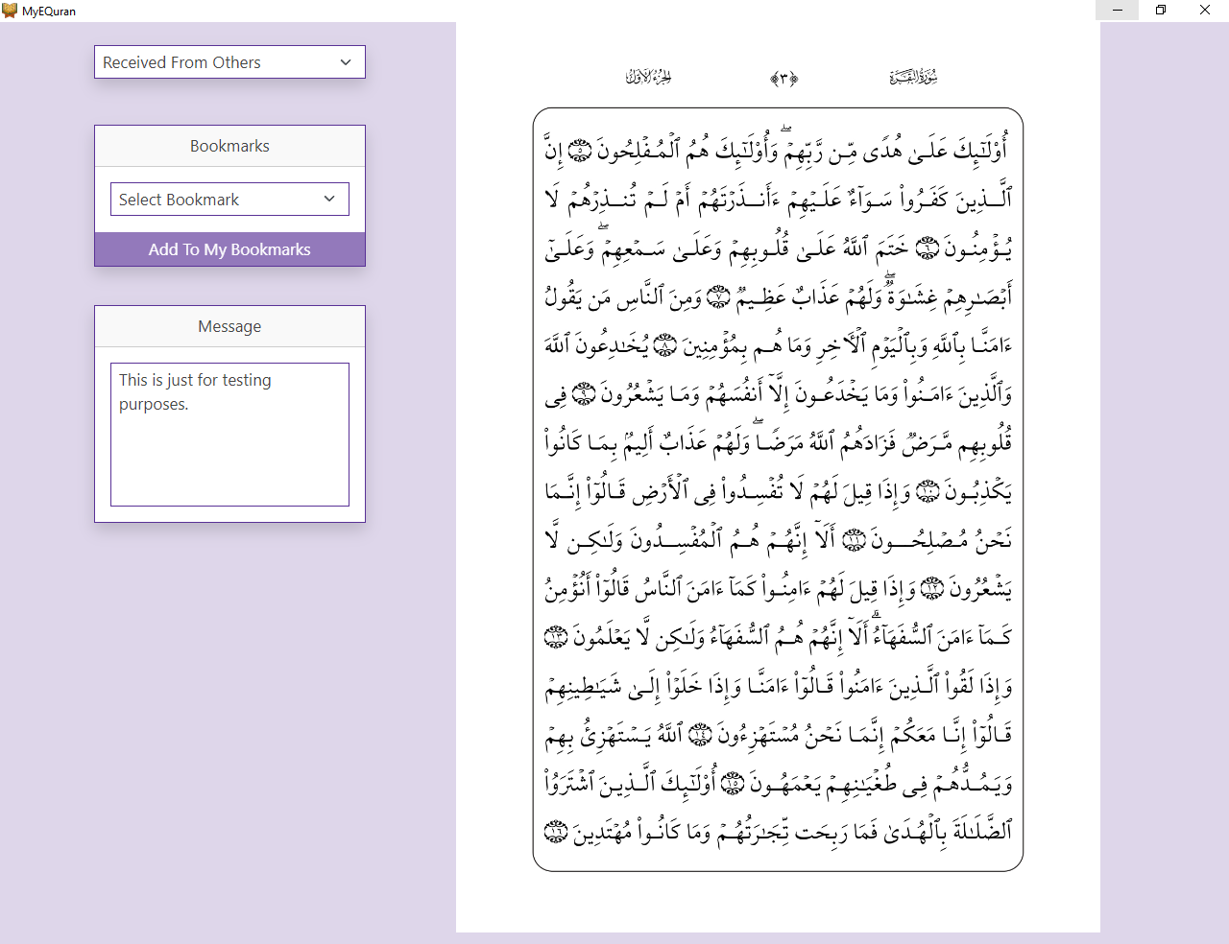
Task: Minimize the MyEQuran window
Action: point(1118,11)
